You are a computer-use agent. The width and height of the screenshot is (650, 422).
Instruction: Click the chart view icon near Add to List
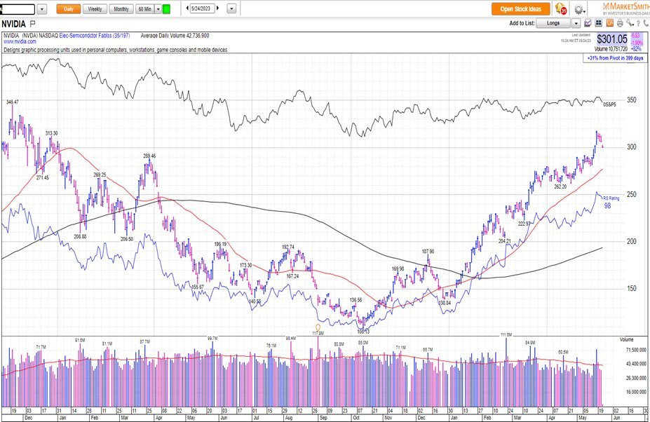(588, 23)
